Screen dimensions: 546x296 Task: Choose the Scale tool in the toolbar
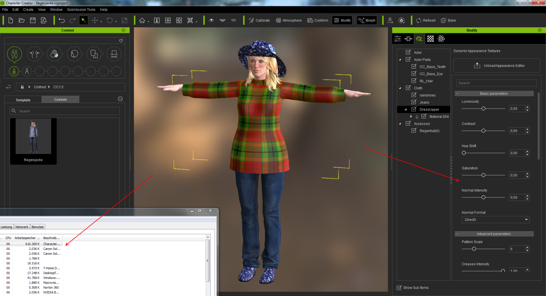[125, 20]
